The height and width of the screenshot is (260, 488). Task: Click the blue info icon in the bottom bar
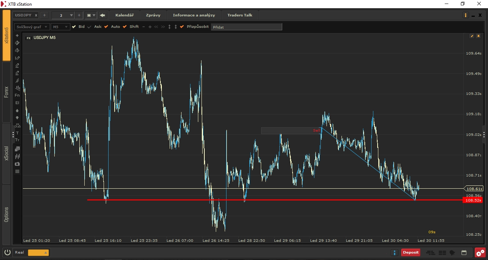click(394, 253)
